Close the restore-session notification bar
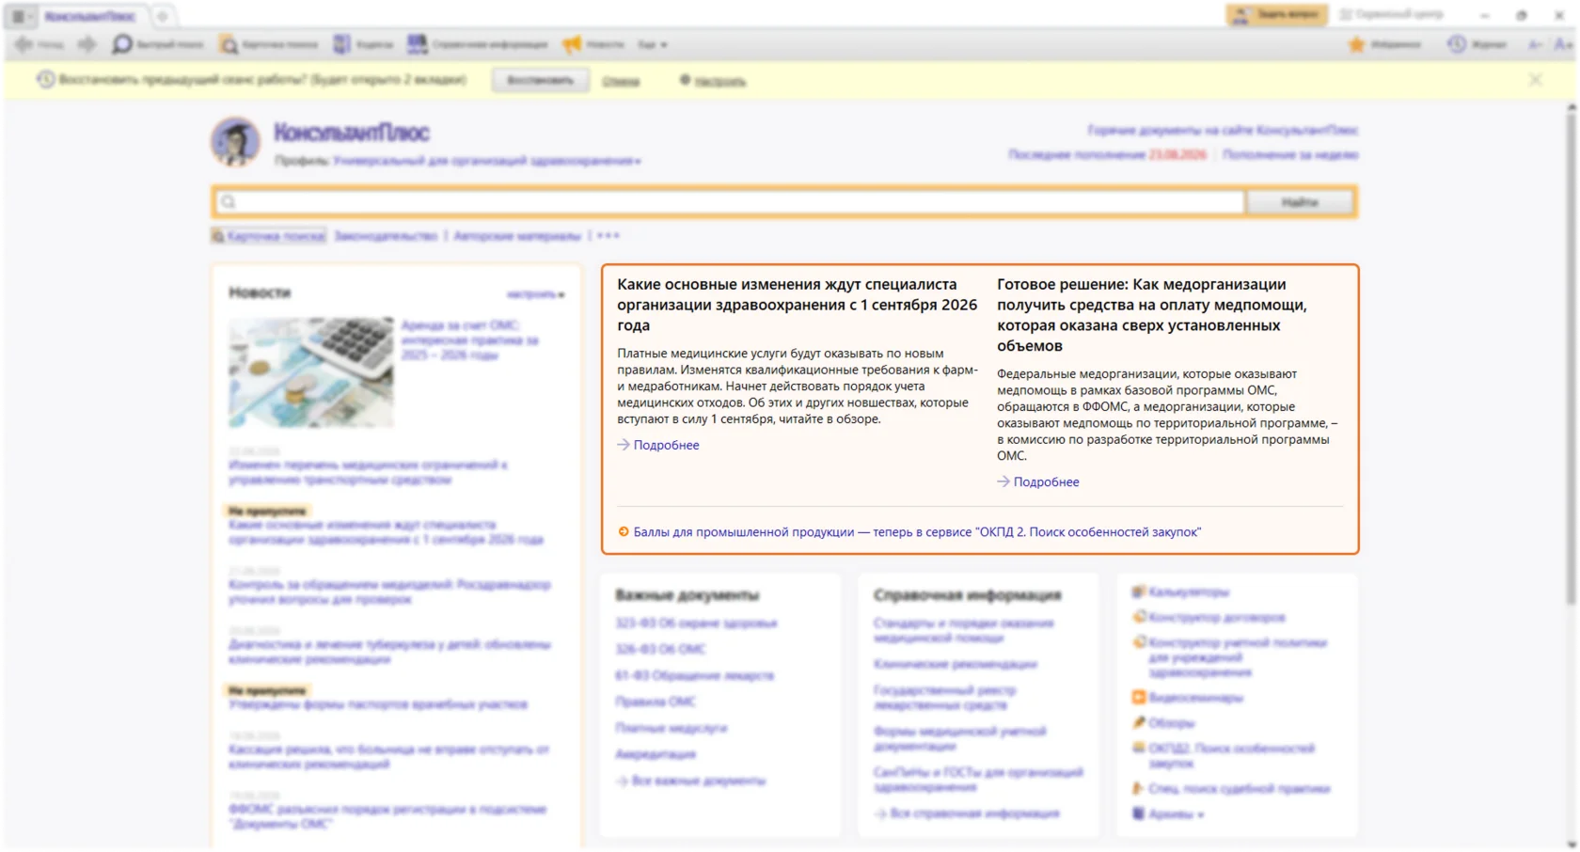This screenshot has height=852, width=1580. (1535, 80)
